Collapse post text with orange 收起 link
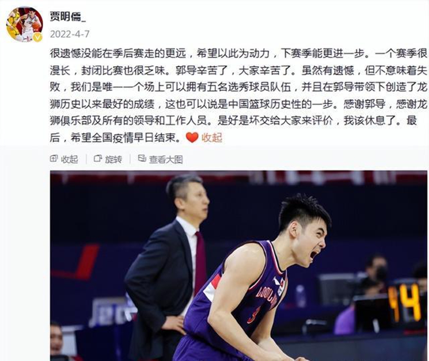Image resolution: width=429 pixels, height=361 pixels. [212, 137]
